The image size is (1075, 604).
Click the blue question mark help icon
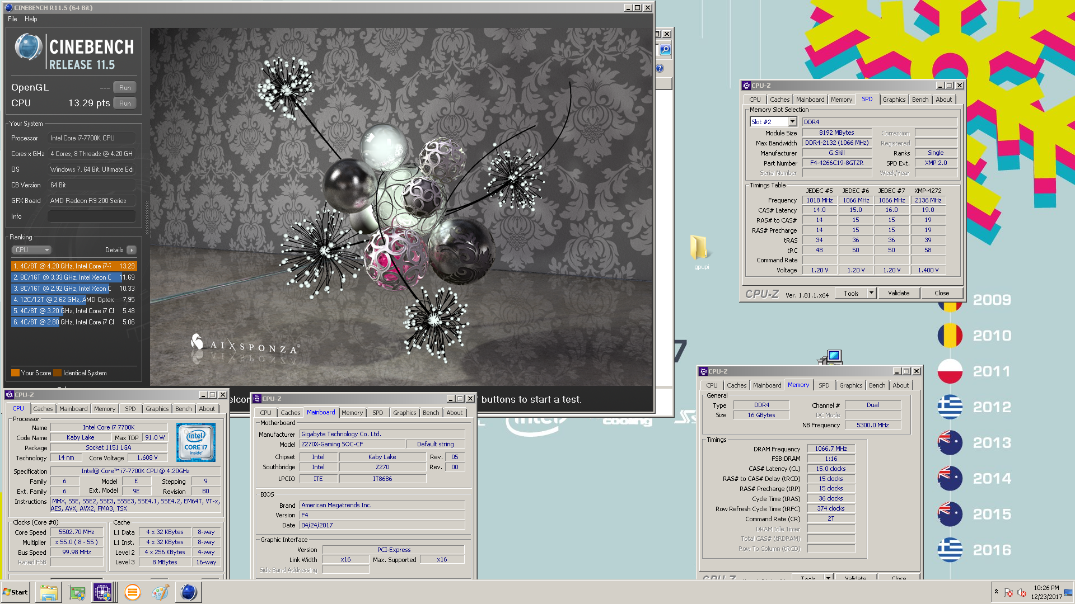click(x=660, y=68)
